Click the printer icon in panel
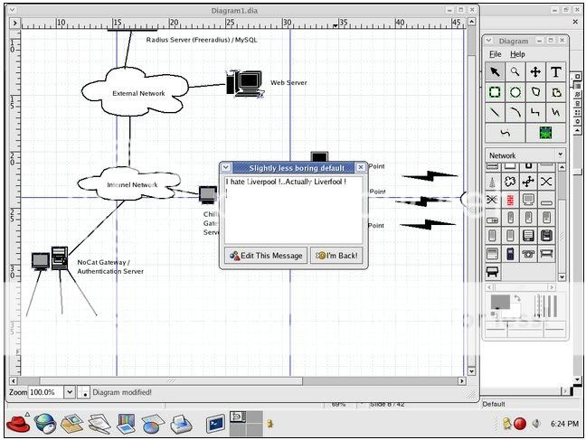Viewport: 586px width, 440px height. coord(181,424)
